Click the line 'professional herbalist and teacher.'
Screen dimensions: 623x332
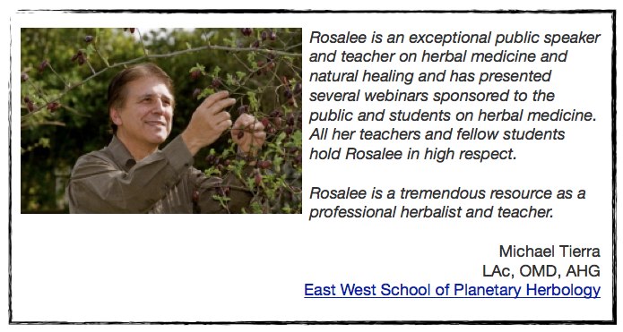[x=431, y=212]
